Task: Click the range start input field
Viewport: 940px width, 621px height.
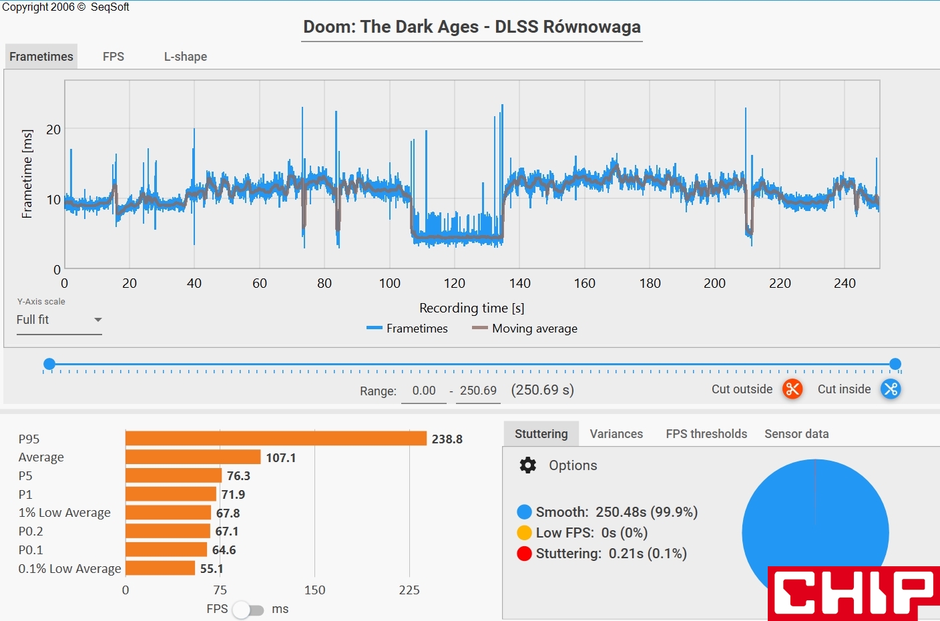Action: point(424,391)
